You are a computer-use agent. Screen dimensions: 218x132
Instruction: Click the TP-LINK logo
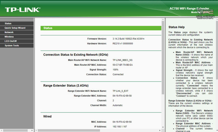point(23,10)
